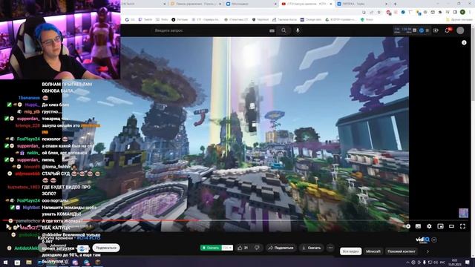Image resolution: width=475 pixels, height=267 pixels.
Task: Open the Windows Start menu
Action: coord(5,263)
